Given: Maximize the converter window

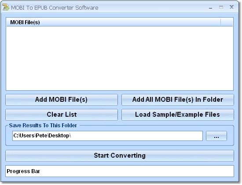Looking at the screenshot, I should tap(221, 7).
